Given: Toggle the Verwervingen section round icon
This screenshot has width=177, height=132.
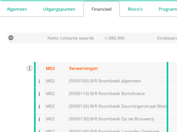Looking at the screenshot, I should pyautogui.click(x=29, y=68).
